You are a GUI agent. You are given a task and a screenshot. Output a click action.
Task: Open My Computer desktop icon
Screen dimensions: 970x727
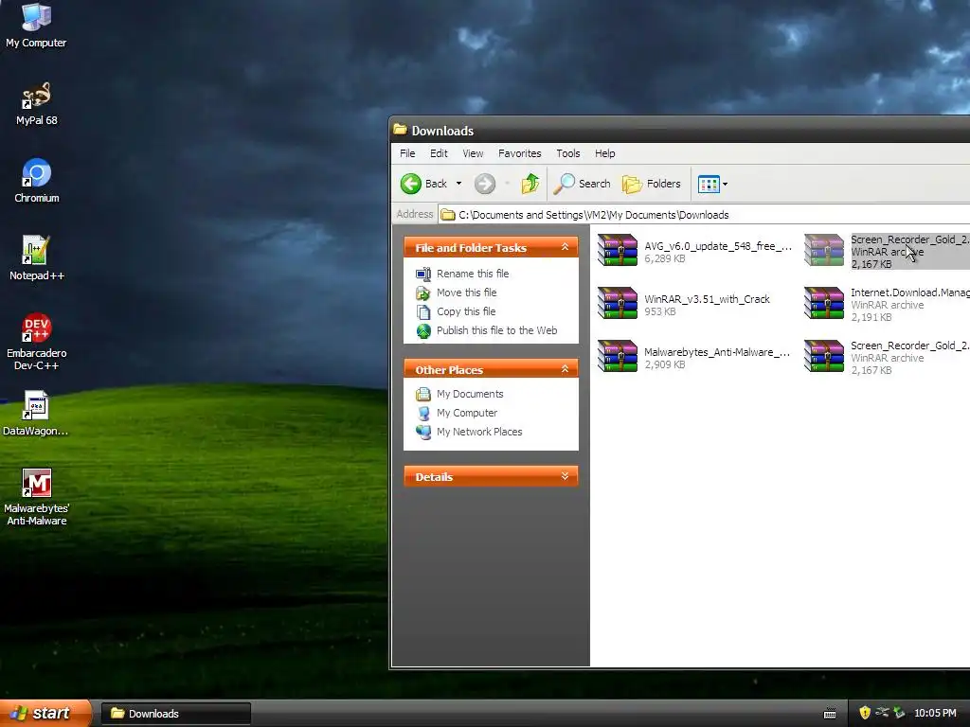36,25
